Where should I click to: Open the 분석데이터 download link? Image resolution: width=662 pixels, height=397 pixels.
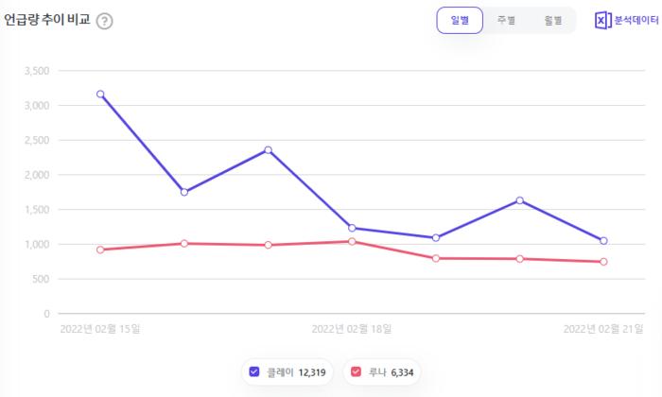(x=638, y=20)
